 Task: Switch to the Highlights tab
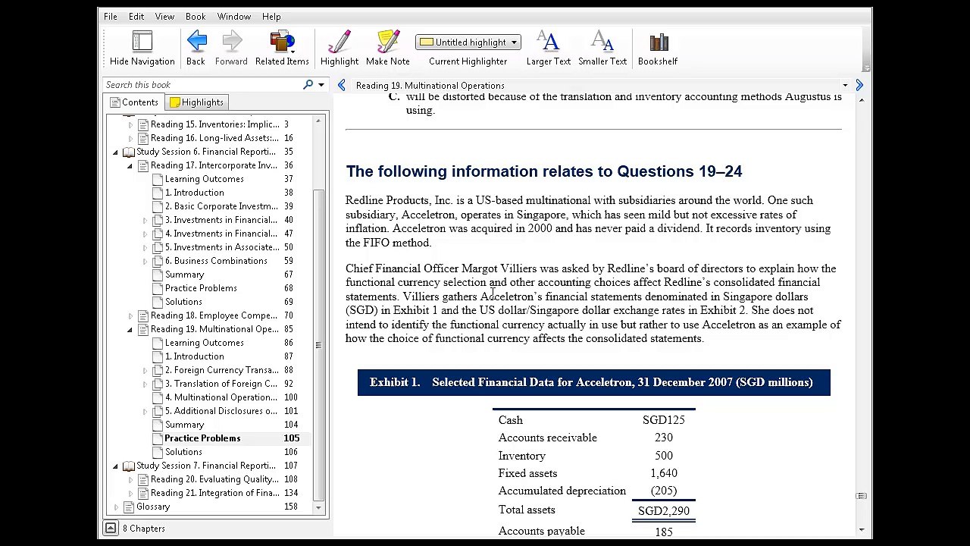click(196, 102)
